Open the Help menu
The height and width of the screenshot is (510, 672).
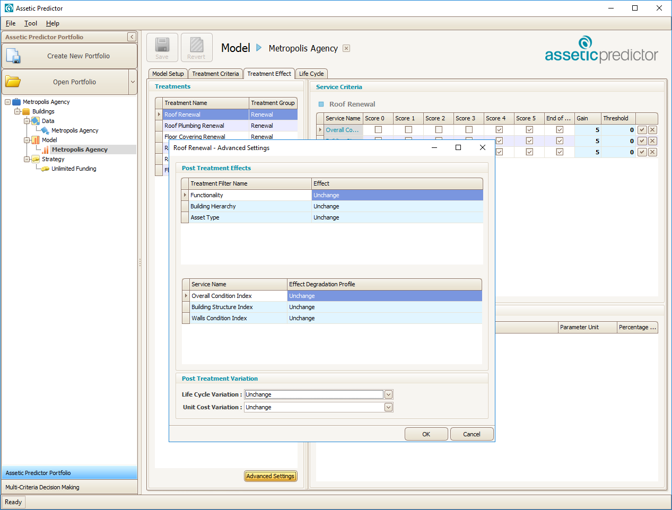(x=53, y=23)
